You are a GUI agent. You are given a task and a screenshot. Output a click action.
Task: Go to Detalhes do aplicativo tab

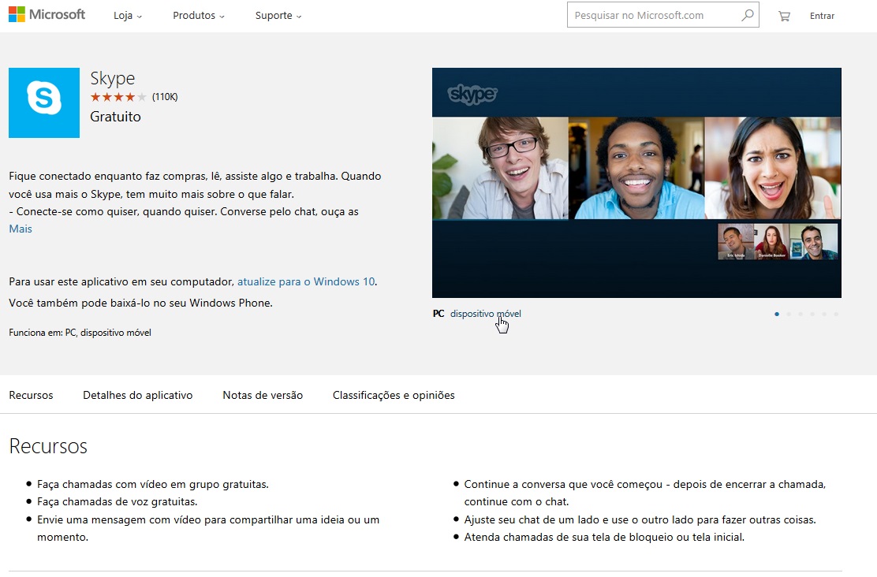click(137, 395)
